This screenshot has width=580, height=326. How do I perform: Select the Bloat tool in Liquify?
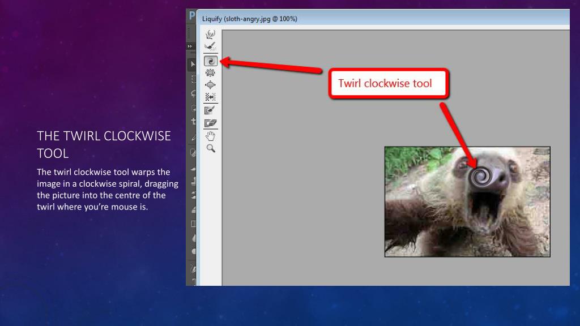coord(211,85)
